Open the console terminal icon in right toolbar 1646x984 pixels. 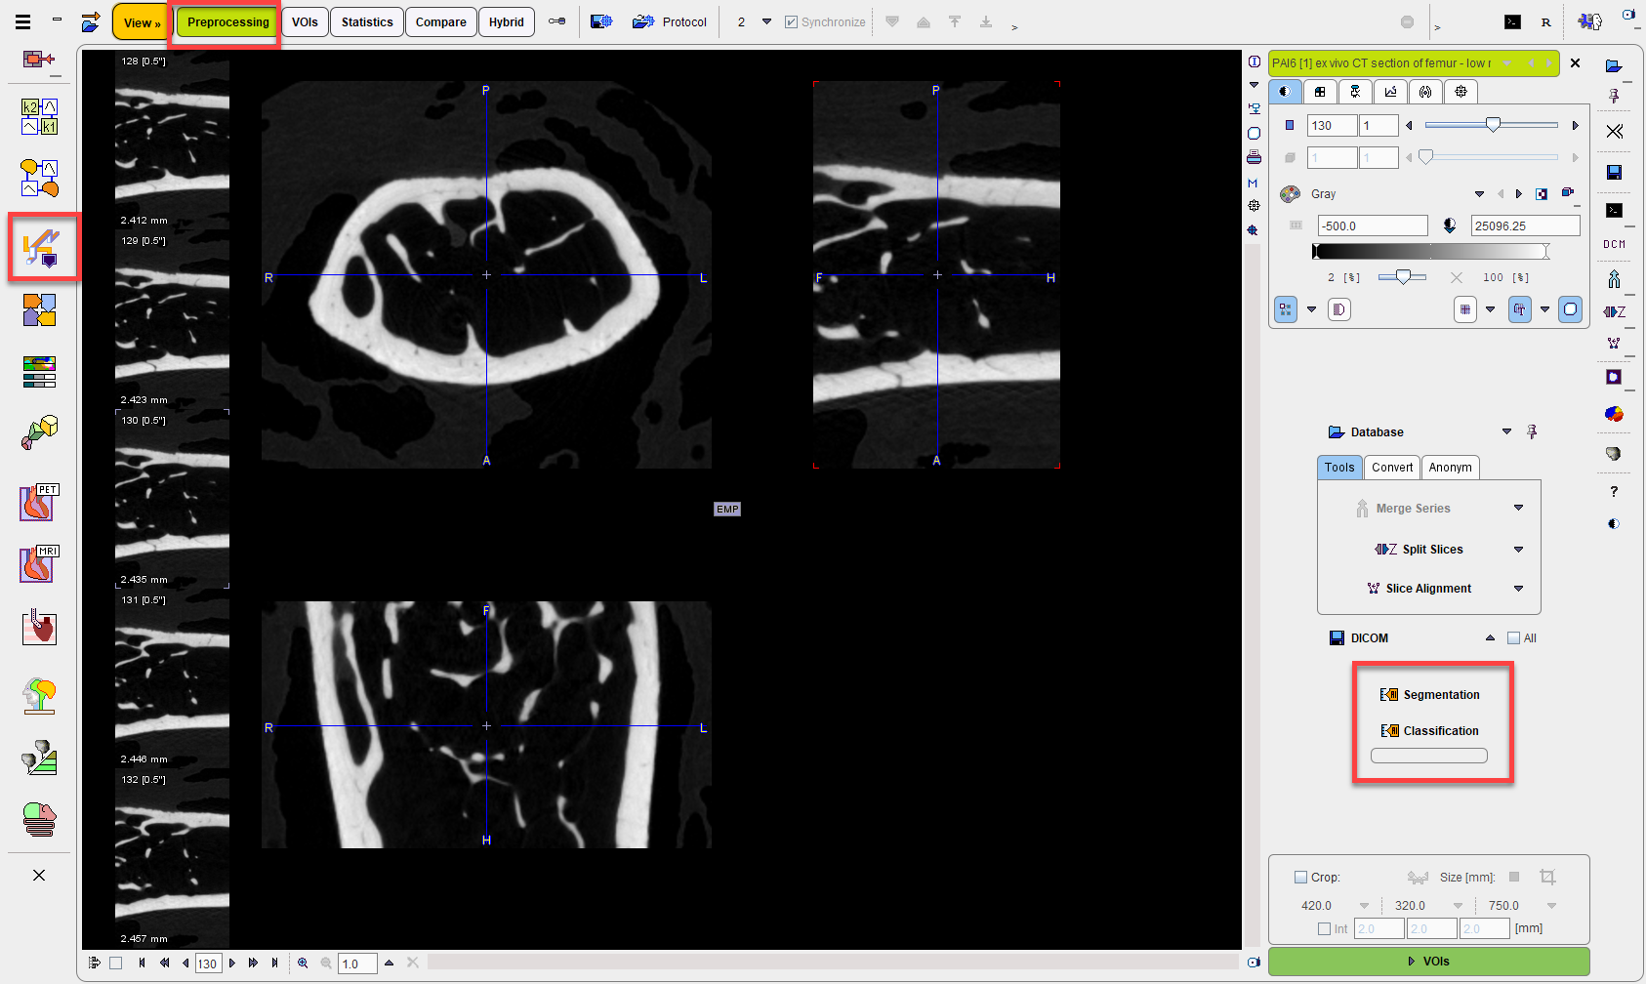pos(1614,210)
